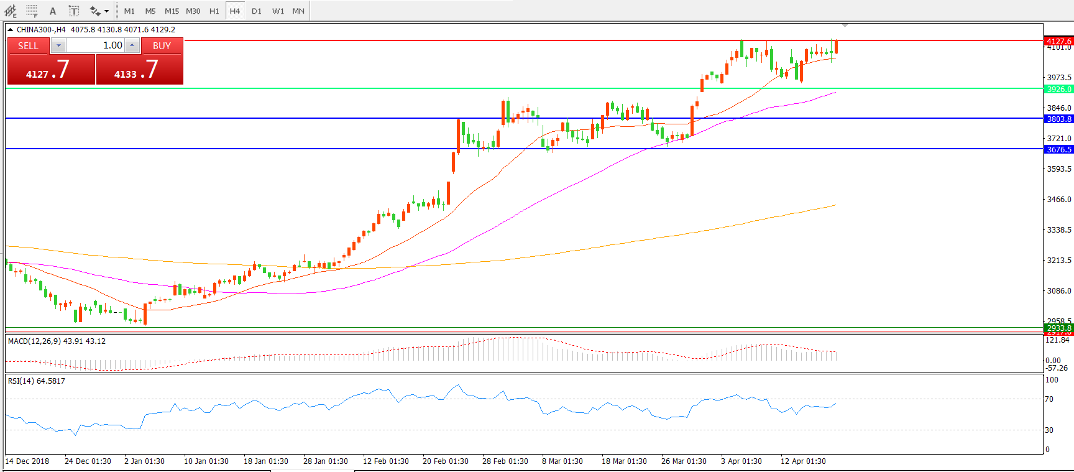Viewport: 1074px width, 472px height.
Task: Select the Equidistant Channel drawing tool
Action: 11,11
